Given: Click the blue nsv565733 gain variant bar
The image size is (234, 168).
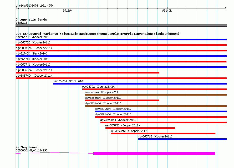Looking at the screenshot, I should tap(121, 39).
